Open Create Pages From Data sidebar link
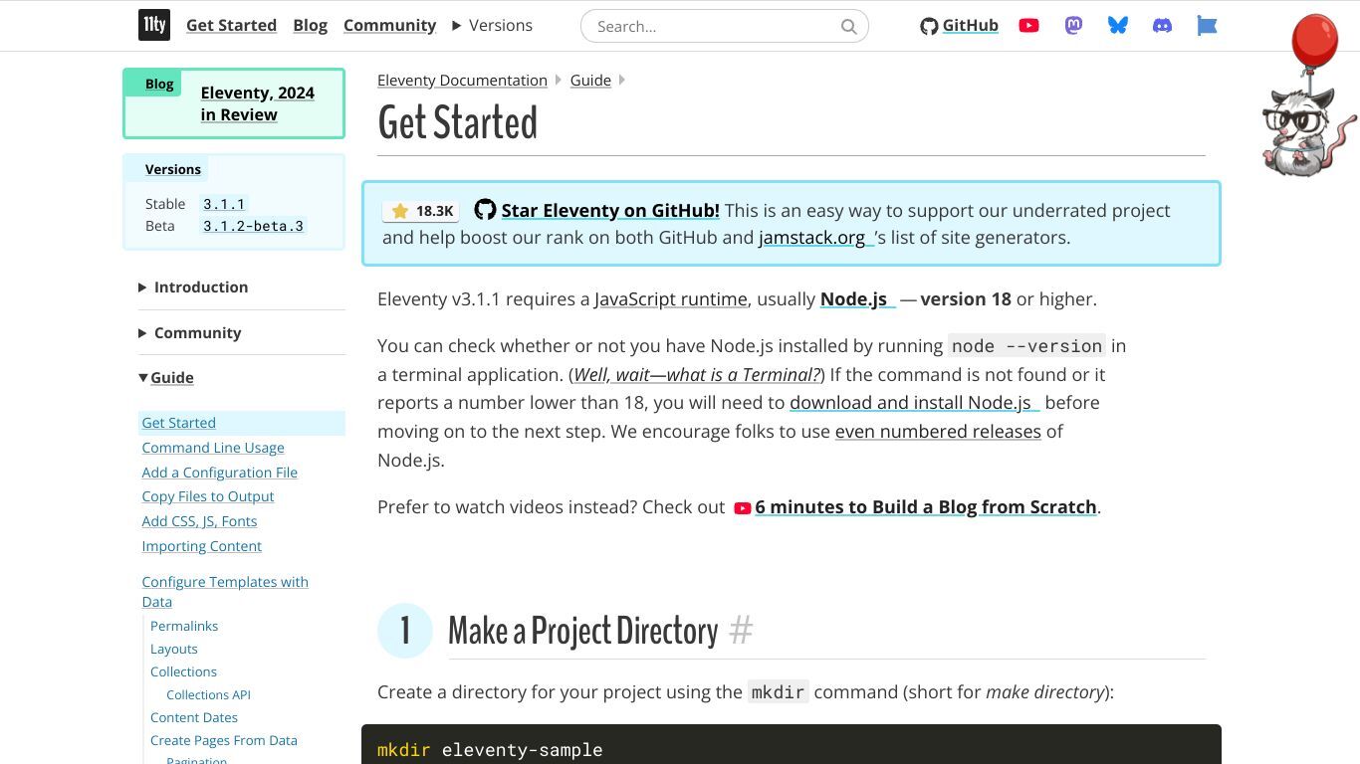 224,740
